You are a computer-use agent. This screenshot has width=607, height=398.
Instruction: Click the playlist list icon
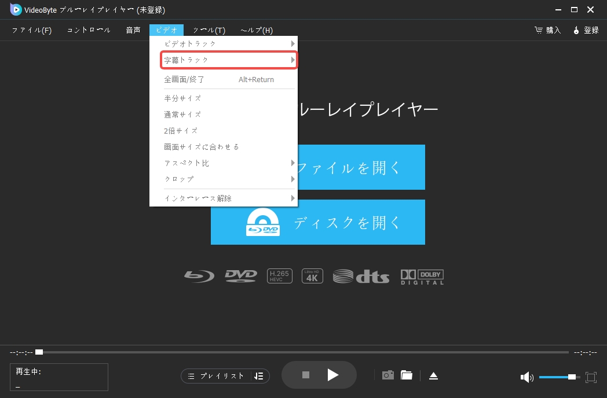click(x=191, y=376)
